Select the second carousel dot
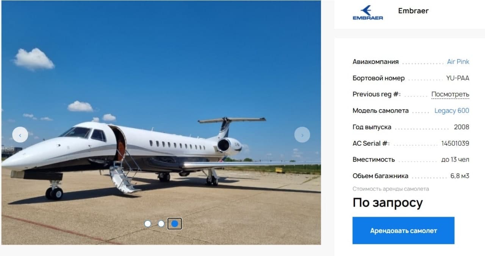 click(x=161, y=223)
